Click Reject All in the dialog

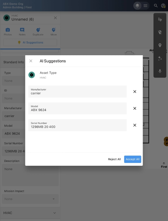point(114,159)
